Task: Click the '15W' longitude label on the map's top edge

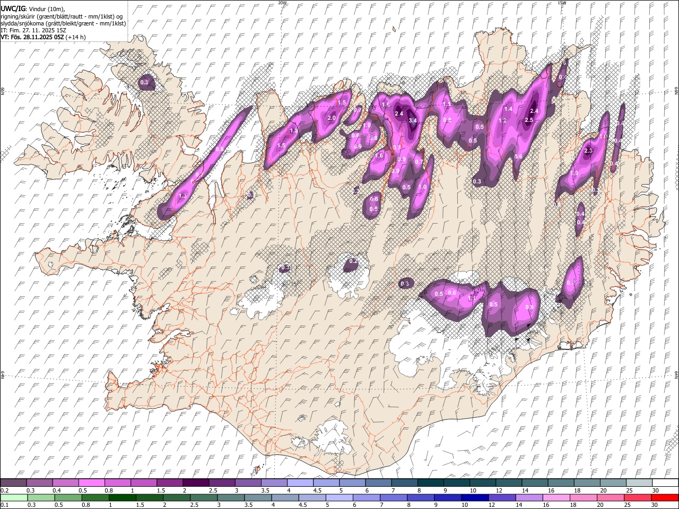Action: (561, 3)
